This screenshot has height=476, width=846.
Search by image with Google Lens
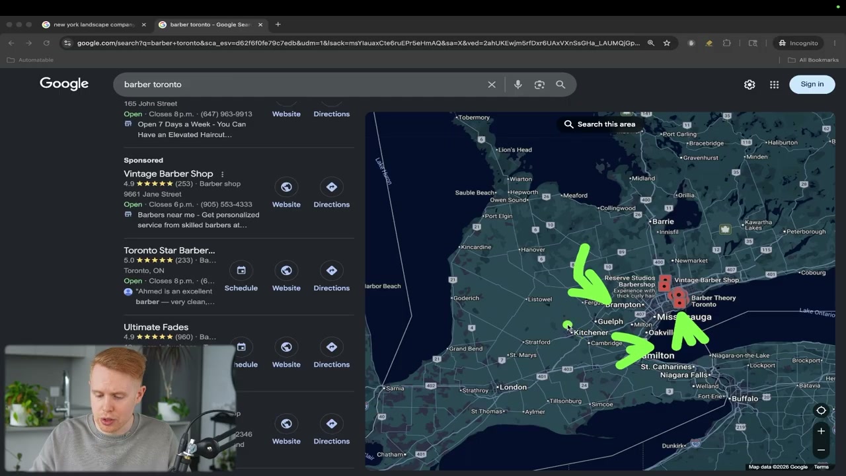click(x=539, y=85)
